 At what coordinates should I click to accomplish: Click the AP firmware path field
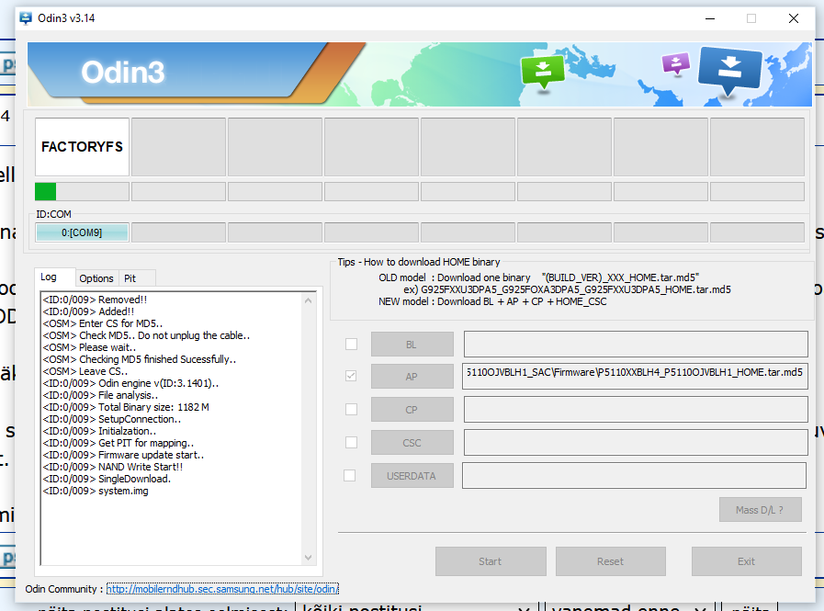(x=635, y=376)
